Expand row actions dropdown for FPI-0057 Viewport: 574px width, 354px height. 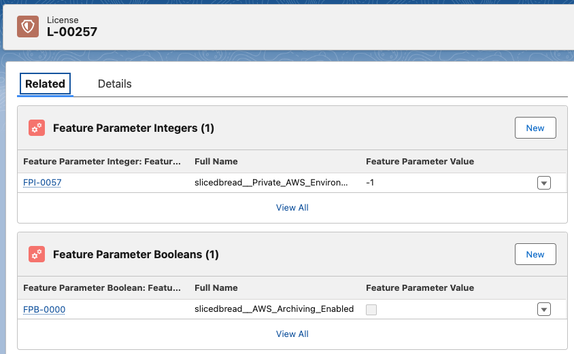(543, 183)
